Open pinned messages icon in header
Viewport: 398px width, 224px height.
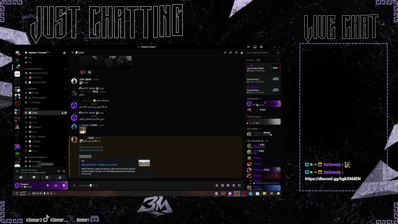click(236, 53)
